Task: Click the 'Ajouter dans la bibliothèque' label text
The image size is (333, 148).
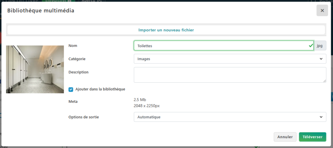Action: coord(100,89)
